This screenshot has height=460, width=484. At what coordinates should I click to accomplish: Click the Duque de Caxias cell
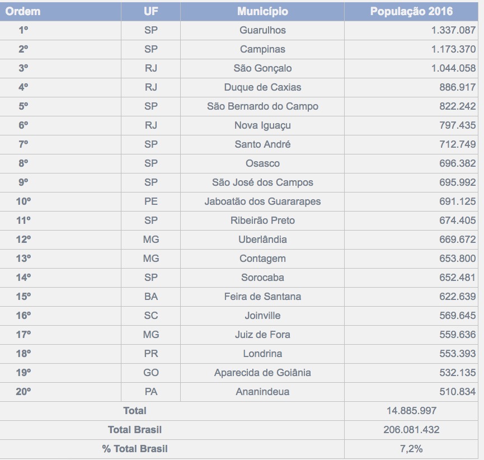click(x=262, y=87)
